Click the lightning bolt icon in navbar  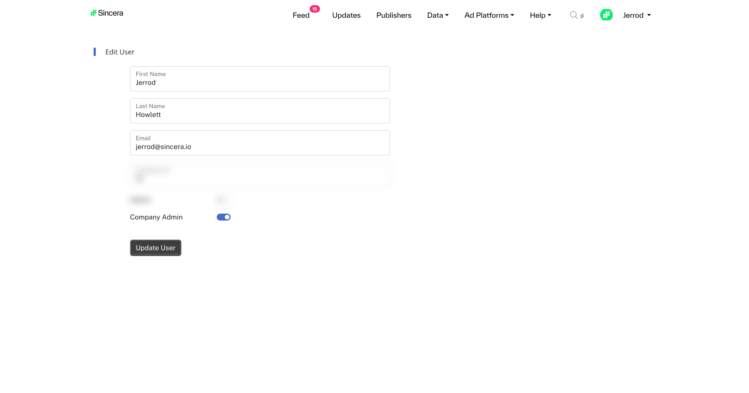[582, 15]
